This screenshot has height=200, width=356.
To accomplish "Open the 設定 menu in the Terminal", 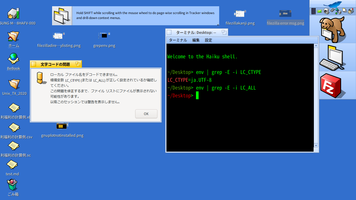I will tap(208, 40).
